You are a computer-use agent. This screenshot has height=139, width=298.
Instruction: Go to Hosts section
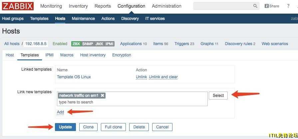coord(60,19)
